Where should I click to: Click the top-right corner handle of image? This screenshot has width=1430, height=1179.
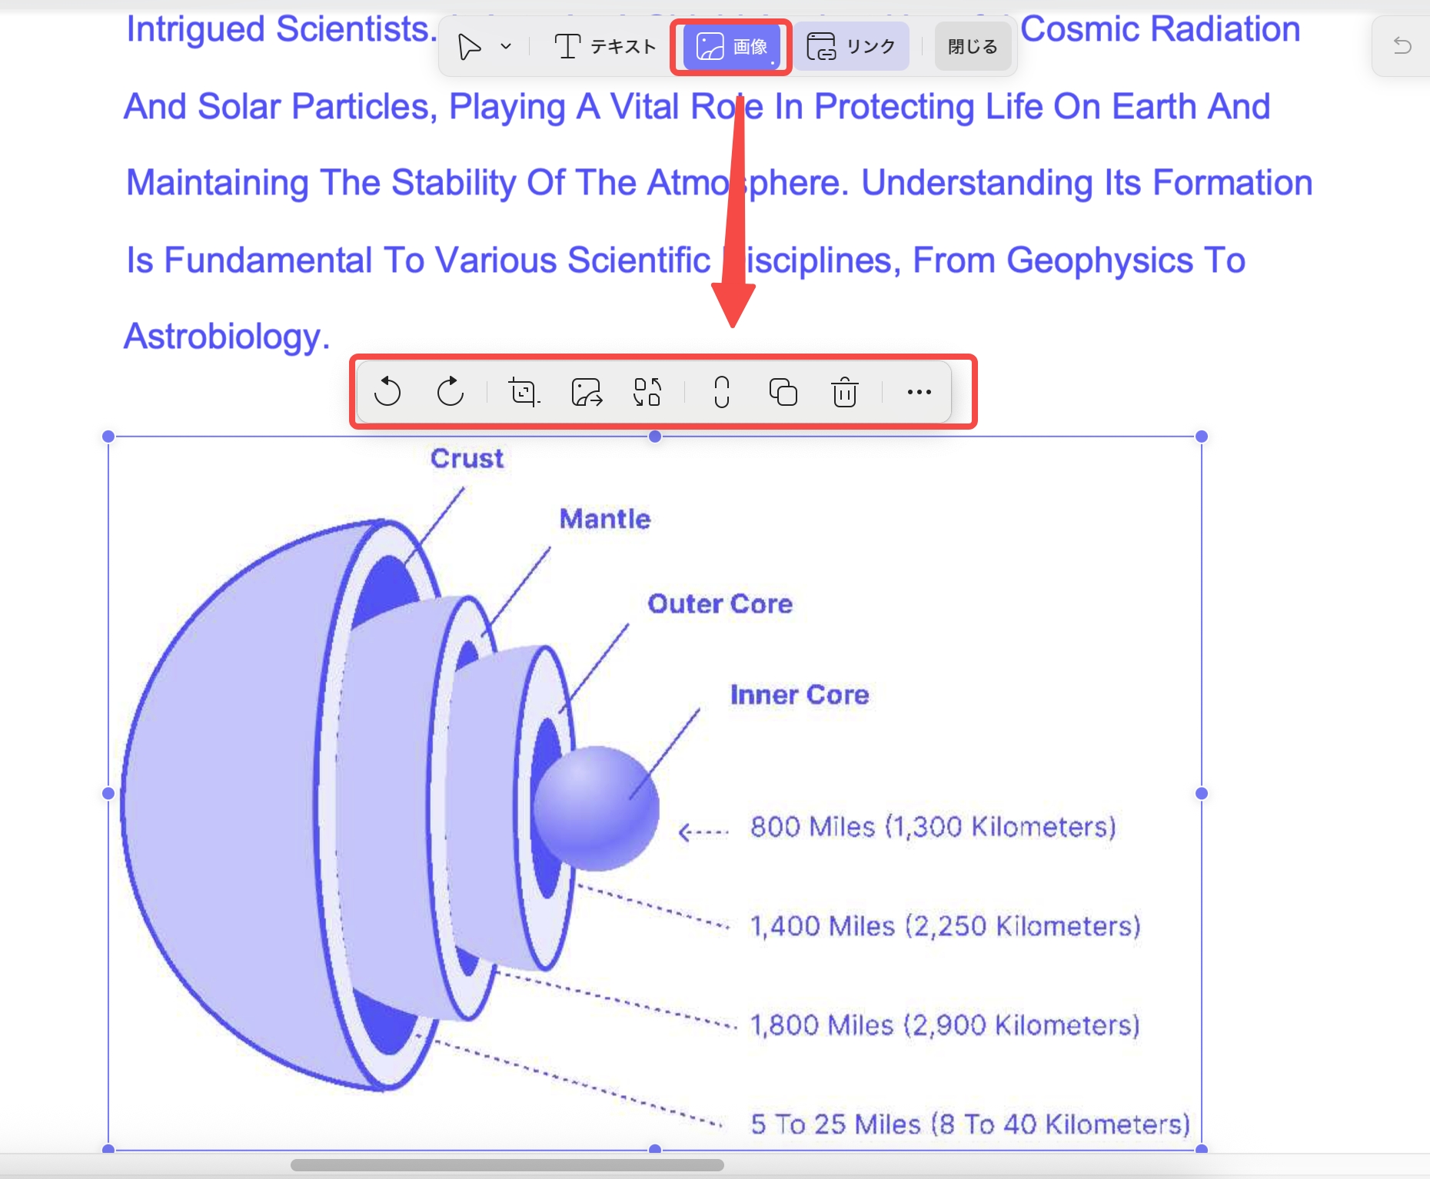pyautogui.click(x=1202, y=437)
